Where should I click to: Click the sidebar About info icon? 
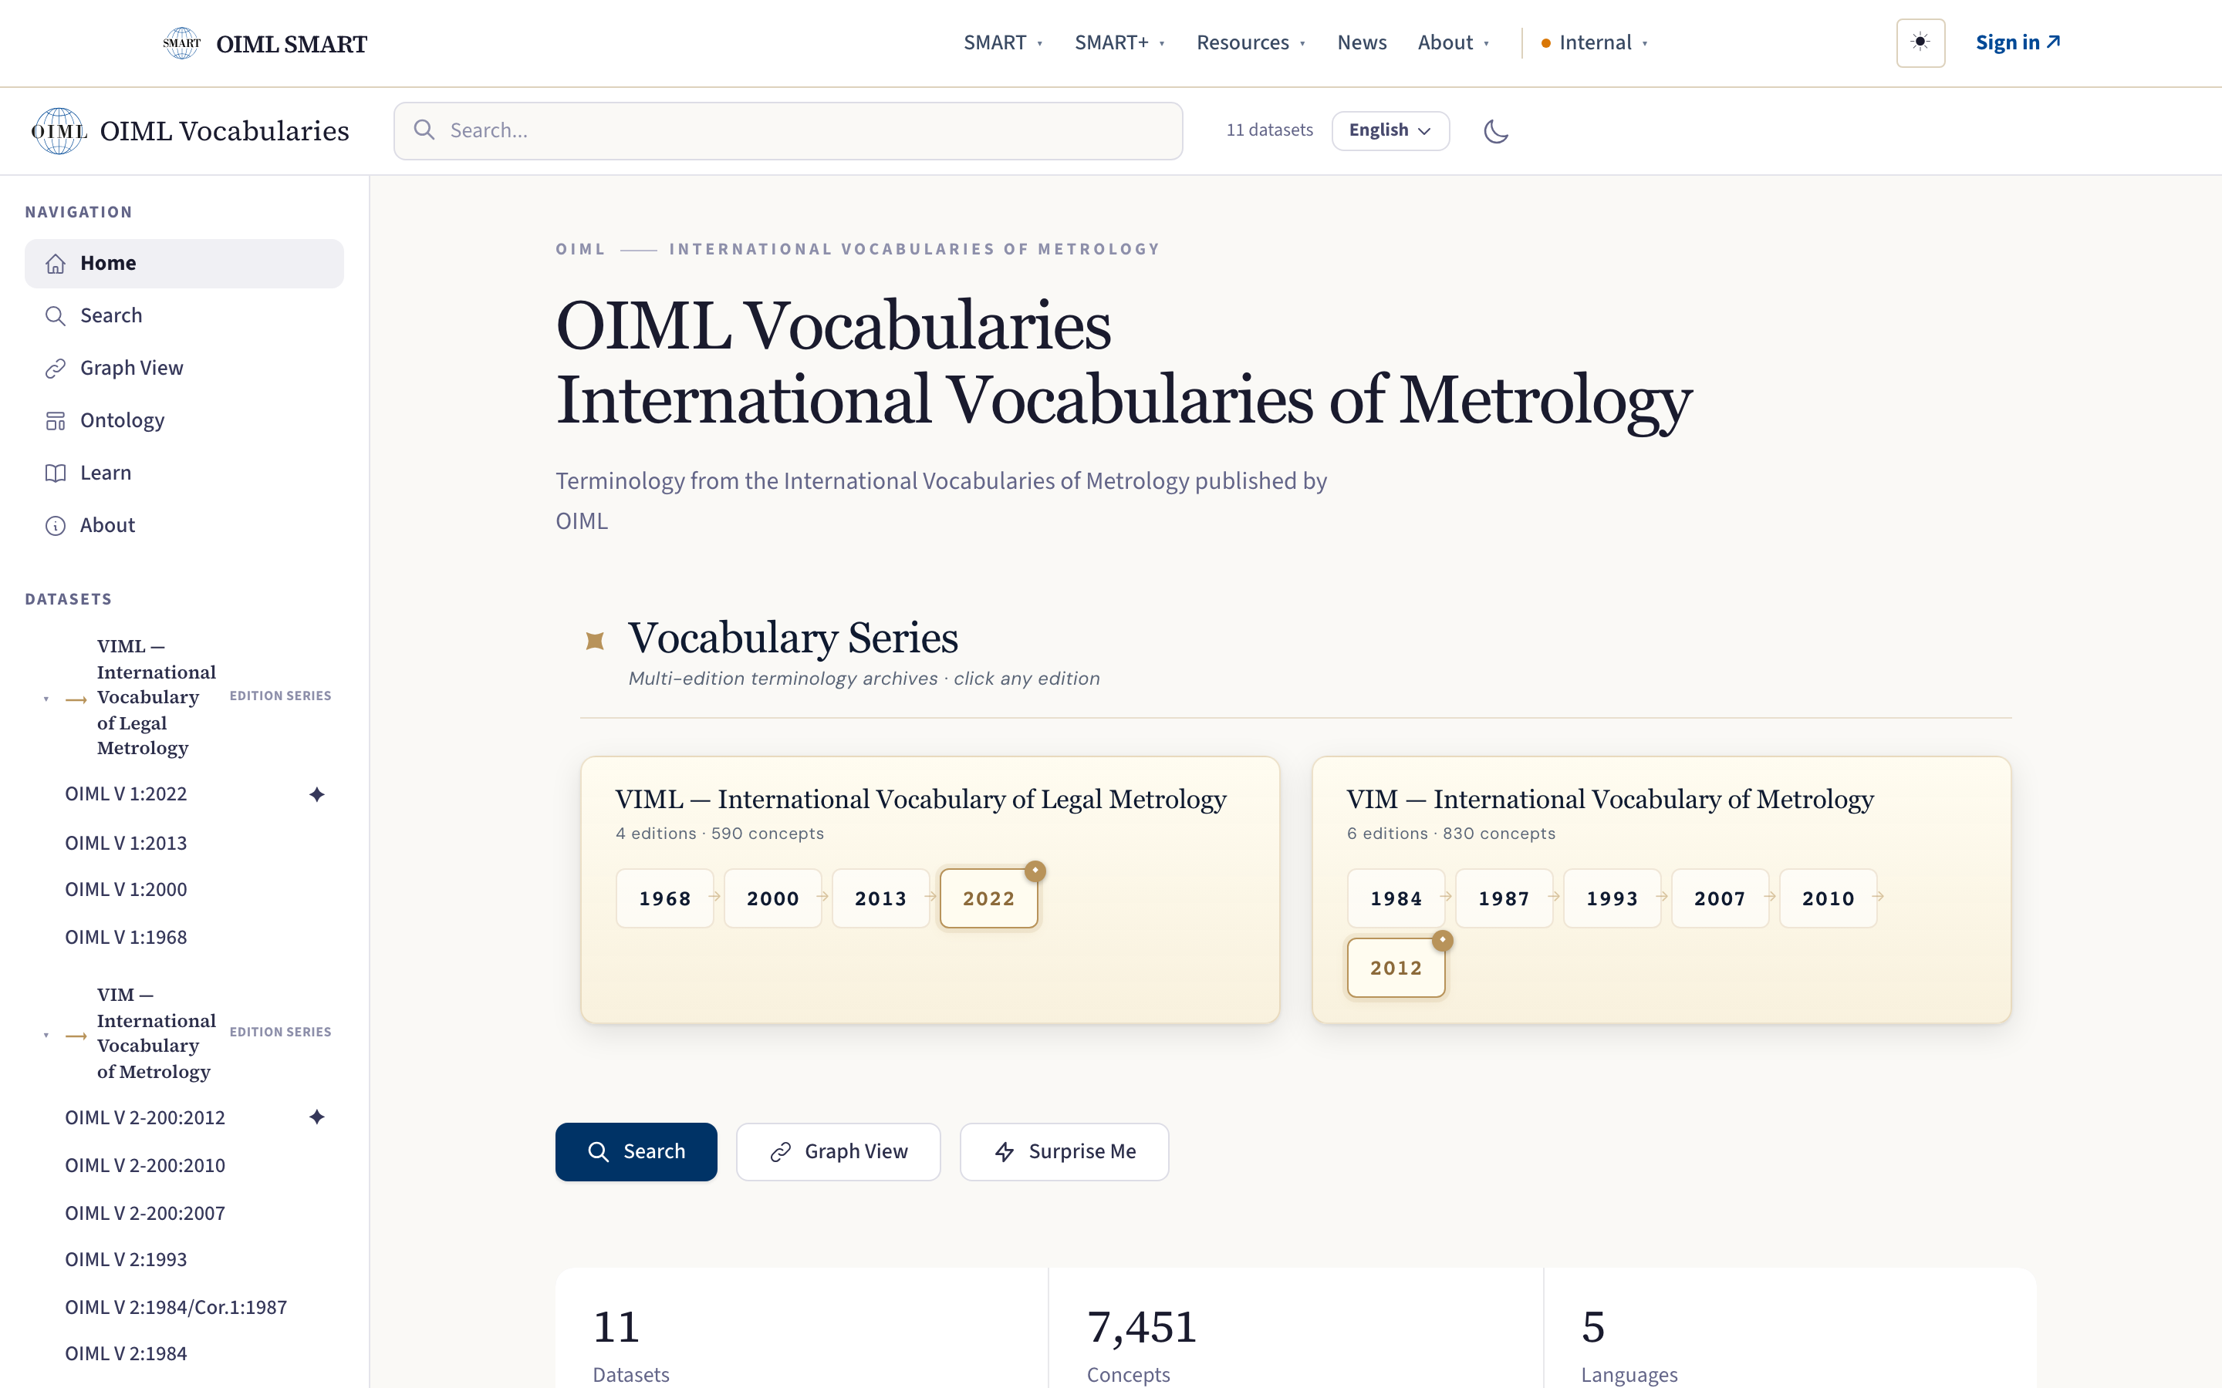click(x=55, y=525)
